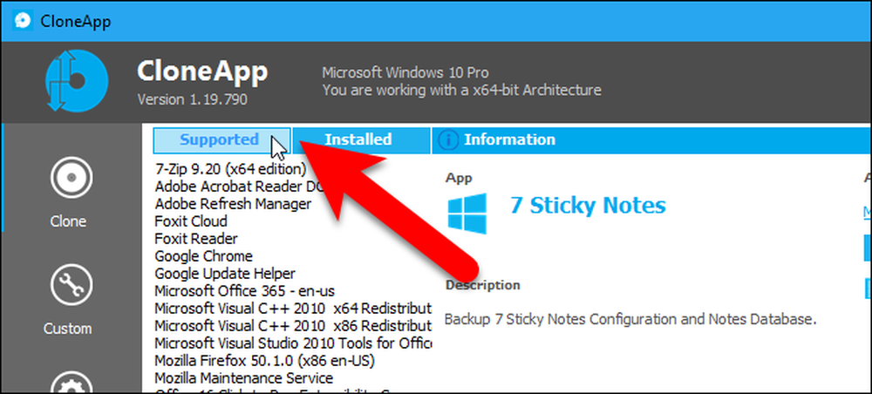Click the CloneApp logo in the header
Viewport: 872px width, 394px height.
[x=76, y=79]
